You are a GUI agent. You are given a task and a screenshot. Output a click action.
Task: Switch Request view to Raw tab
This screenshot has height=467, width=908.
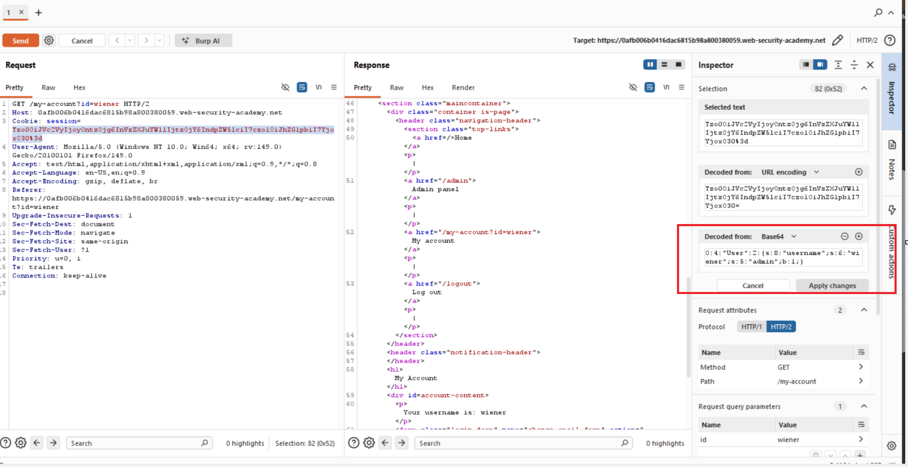[48, 87]
